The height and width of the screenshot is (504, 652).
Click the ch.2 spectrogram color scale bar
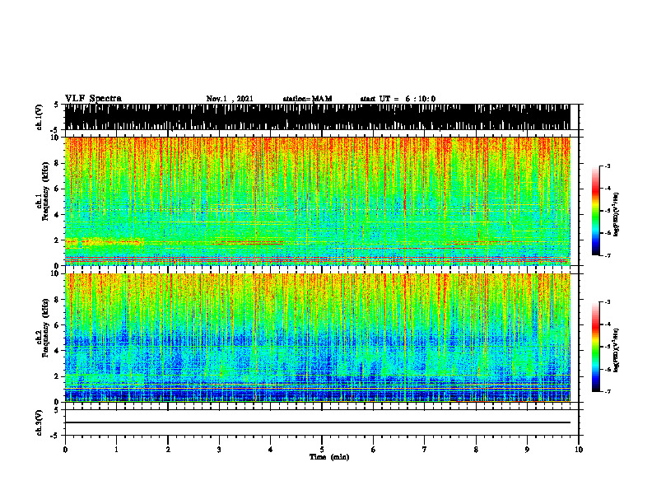click(596, 347)
